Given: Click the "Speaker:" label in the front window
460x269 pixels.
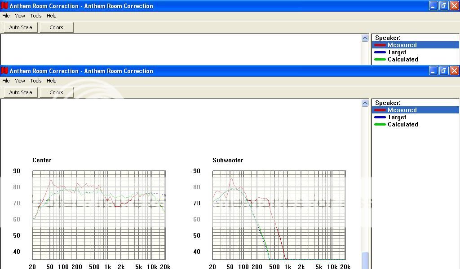Looking at the screenshot, I should [x=388, y=103].
